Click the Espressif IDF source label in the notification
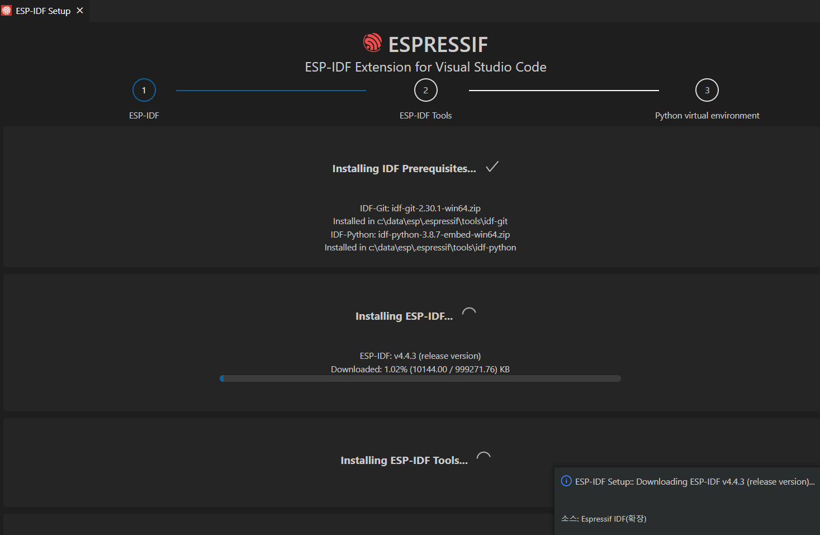Viewport: 820px width, 535px height. coord(604,519)
